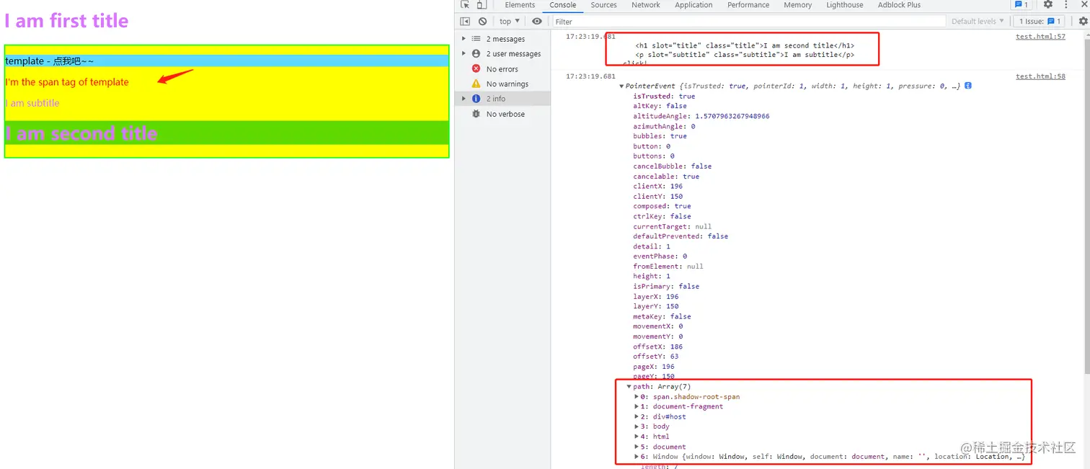Expand path item 5 document

637,447
